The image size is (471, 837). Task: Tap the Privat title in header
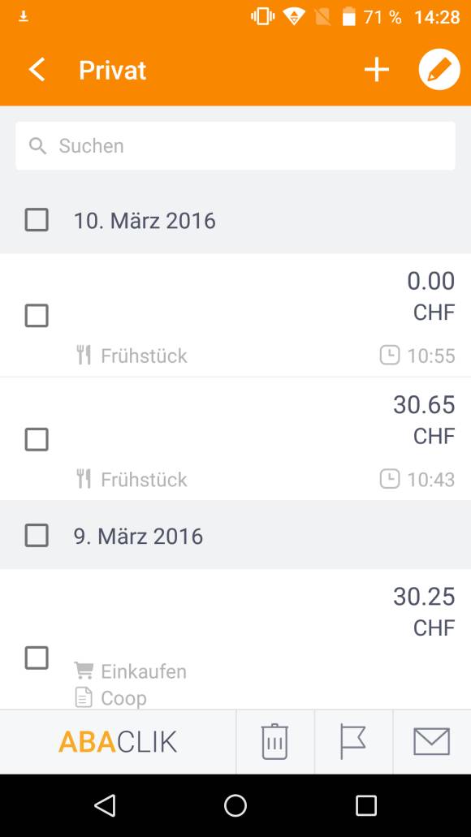tap(113, 70)
